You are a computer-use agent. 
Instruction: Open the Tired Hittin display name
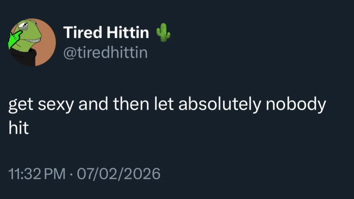point(106,32)
